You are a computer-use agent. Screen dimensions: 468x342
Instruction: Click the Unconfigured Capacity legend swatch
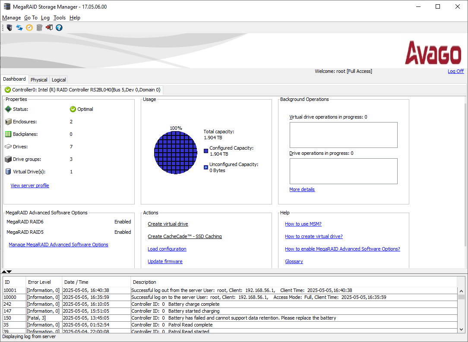pos(206,167)
